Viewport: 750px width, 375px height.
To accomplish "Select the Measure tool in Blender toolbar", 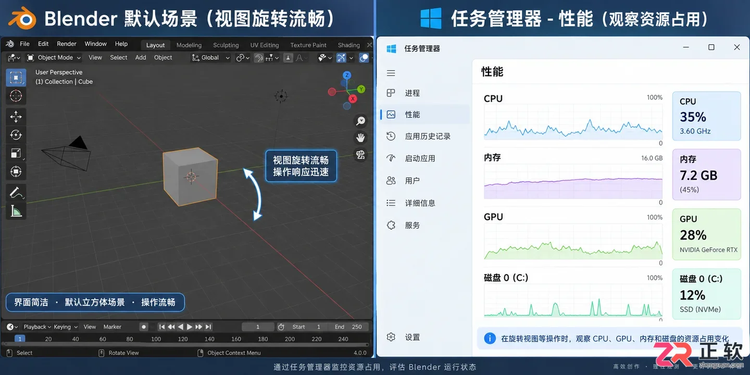I will click(x=16, y=211).
